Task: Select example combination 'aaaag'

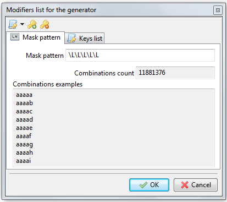Action: pos(24,145)
